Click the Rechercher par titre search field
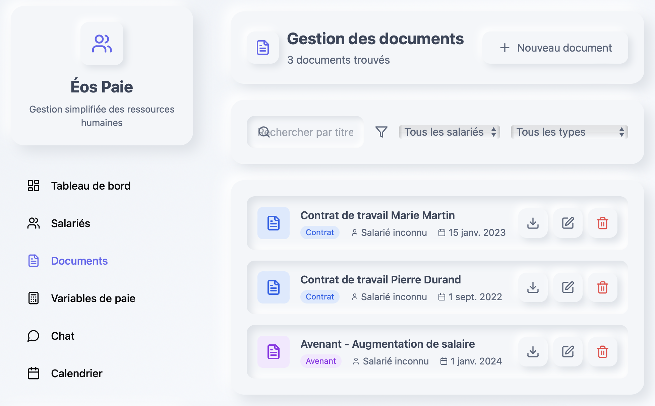The height and width of the screenshot is (406, 655). pos(305,132)
